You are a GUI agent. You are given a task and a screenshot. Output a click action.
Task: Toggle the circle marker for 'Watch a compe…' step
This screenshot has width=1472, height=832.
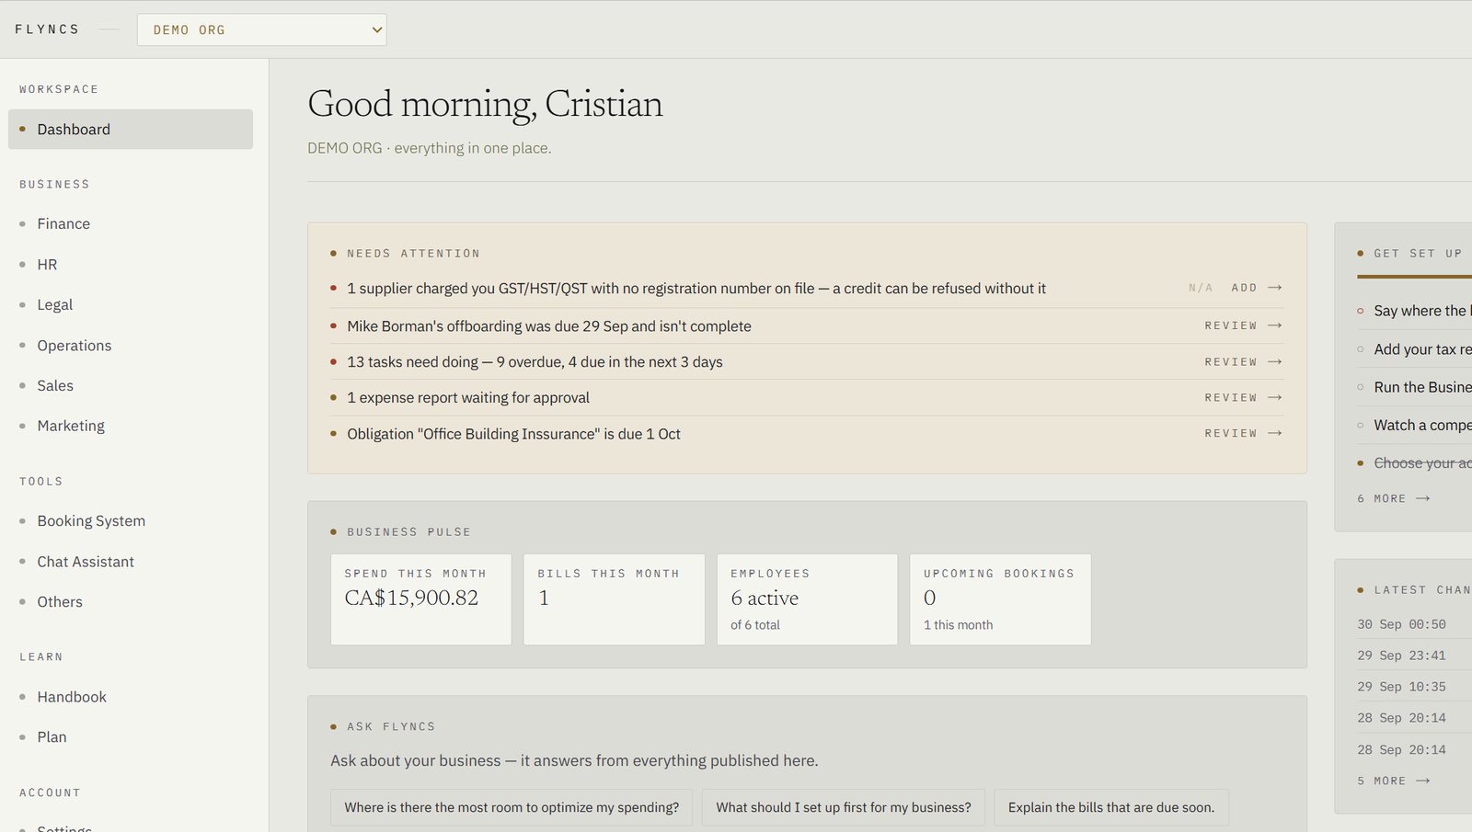1361,425
